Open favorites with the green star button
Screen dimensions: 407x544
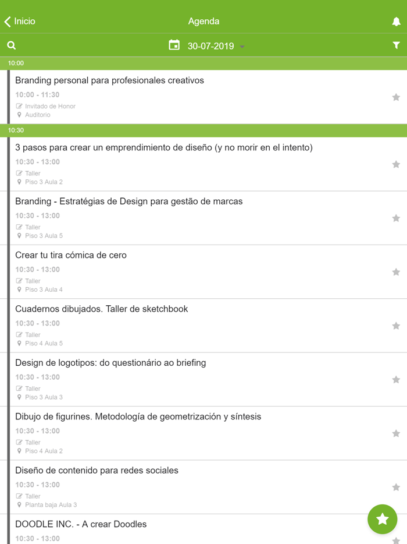[382, 518]
